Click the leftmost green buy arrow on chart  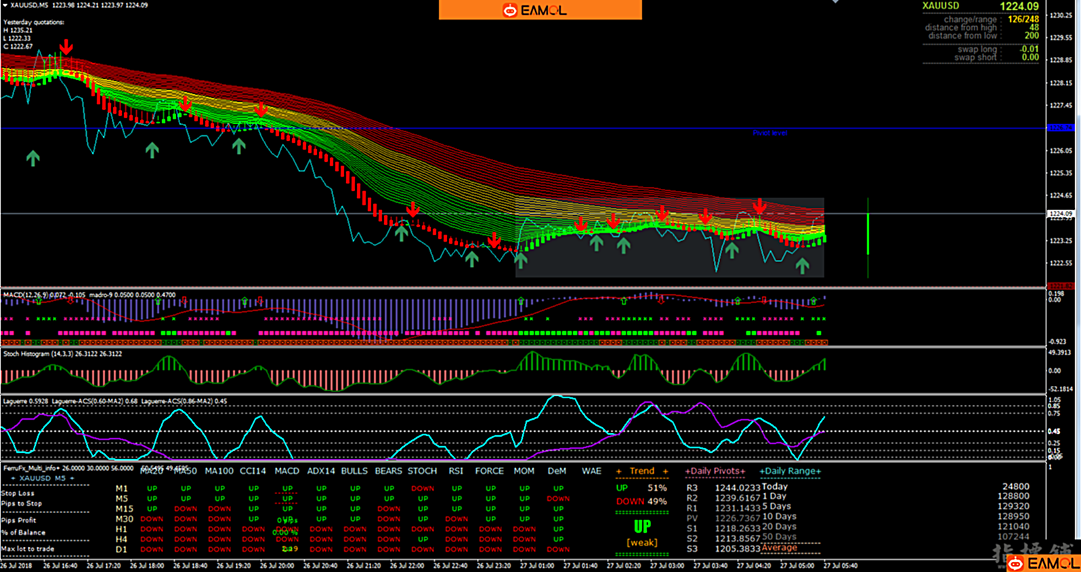(x=33, y=158)
